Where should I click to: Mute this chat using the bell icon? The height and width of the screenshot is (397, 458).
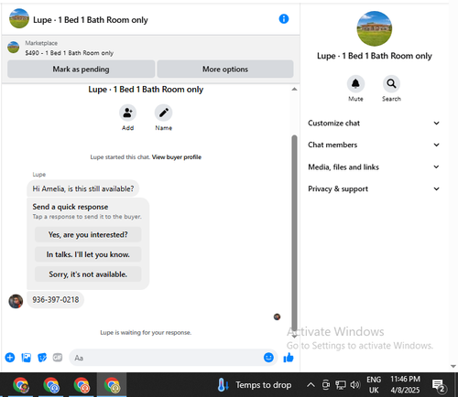[x=355, y=83]
